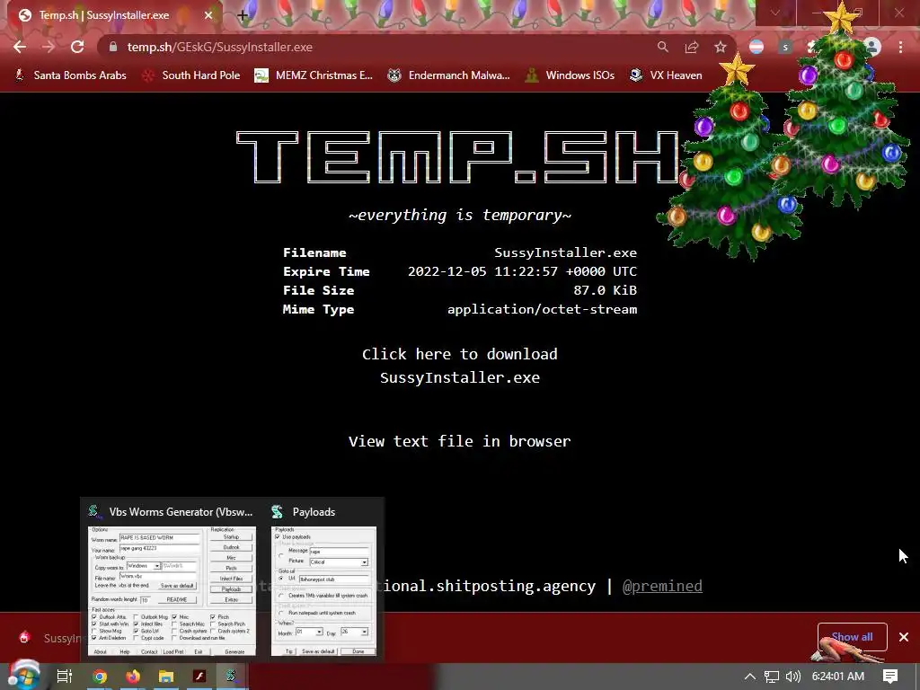Viewport: 920px width, 690px height.
Task: Click the TEMP.SH logo heading
Action: point(459,157)
